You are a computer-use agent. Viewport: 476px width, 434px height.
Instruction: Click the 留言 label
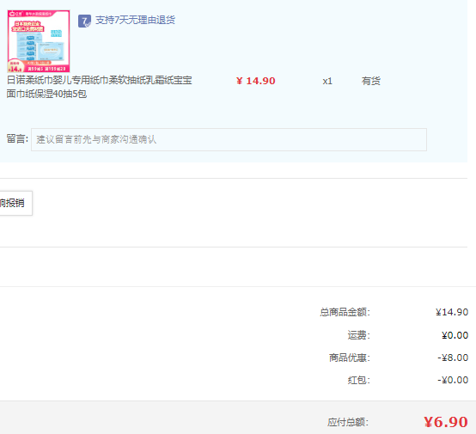[x=17, y=139]
